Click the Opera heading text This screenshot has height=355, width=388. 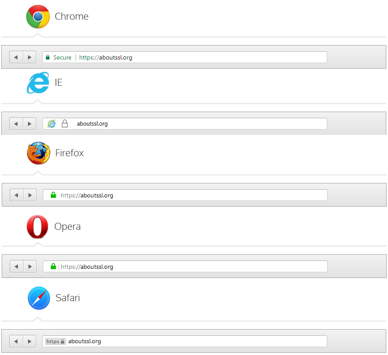click(x=67, y=227)
